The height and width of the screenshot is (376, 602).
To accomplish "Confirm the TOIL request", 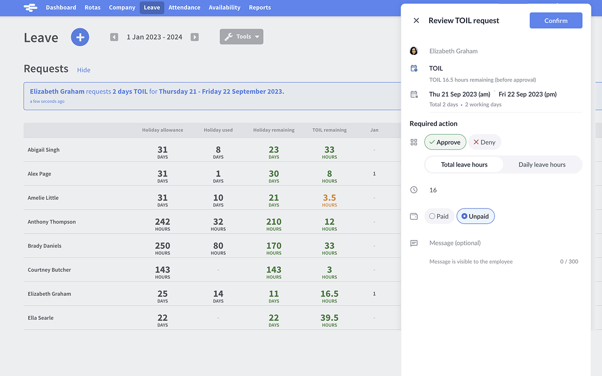I will click(x=556, y=20).
